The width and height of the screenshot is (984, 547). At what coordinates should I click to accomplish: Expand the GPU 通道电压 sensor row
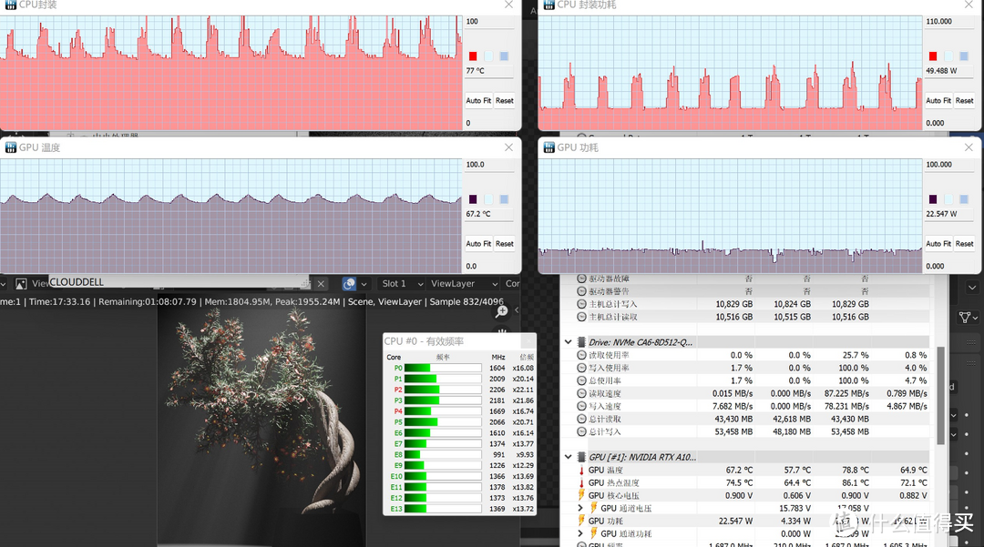580,509
